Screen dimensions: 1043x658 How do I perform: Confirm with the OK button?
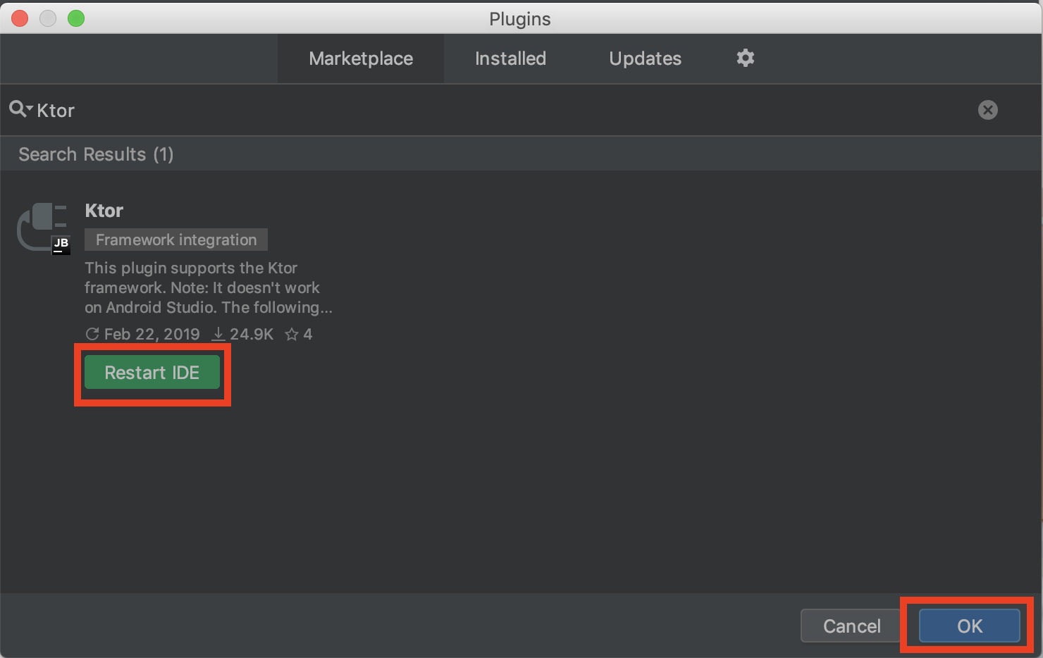pos(969,626)
